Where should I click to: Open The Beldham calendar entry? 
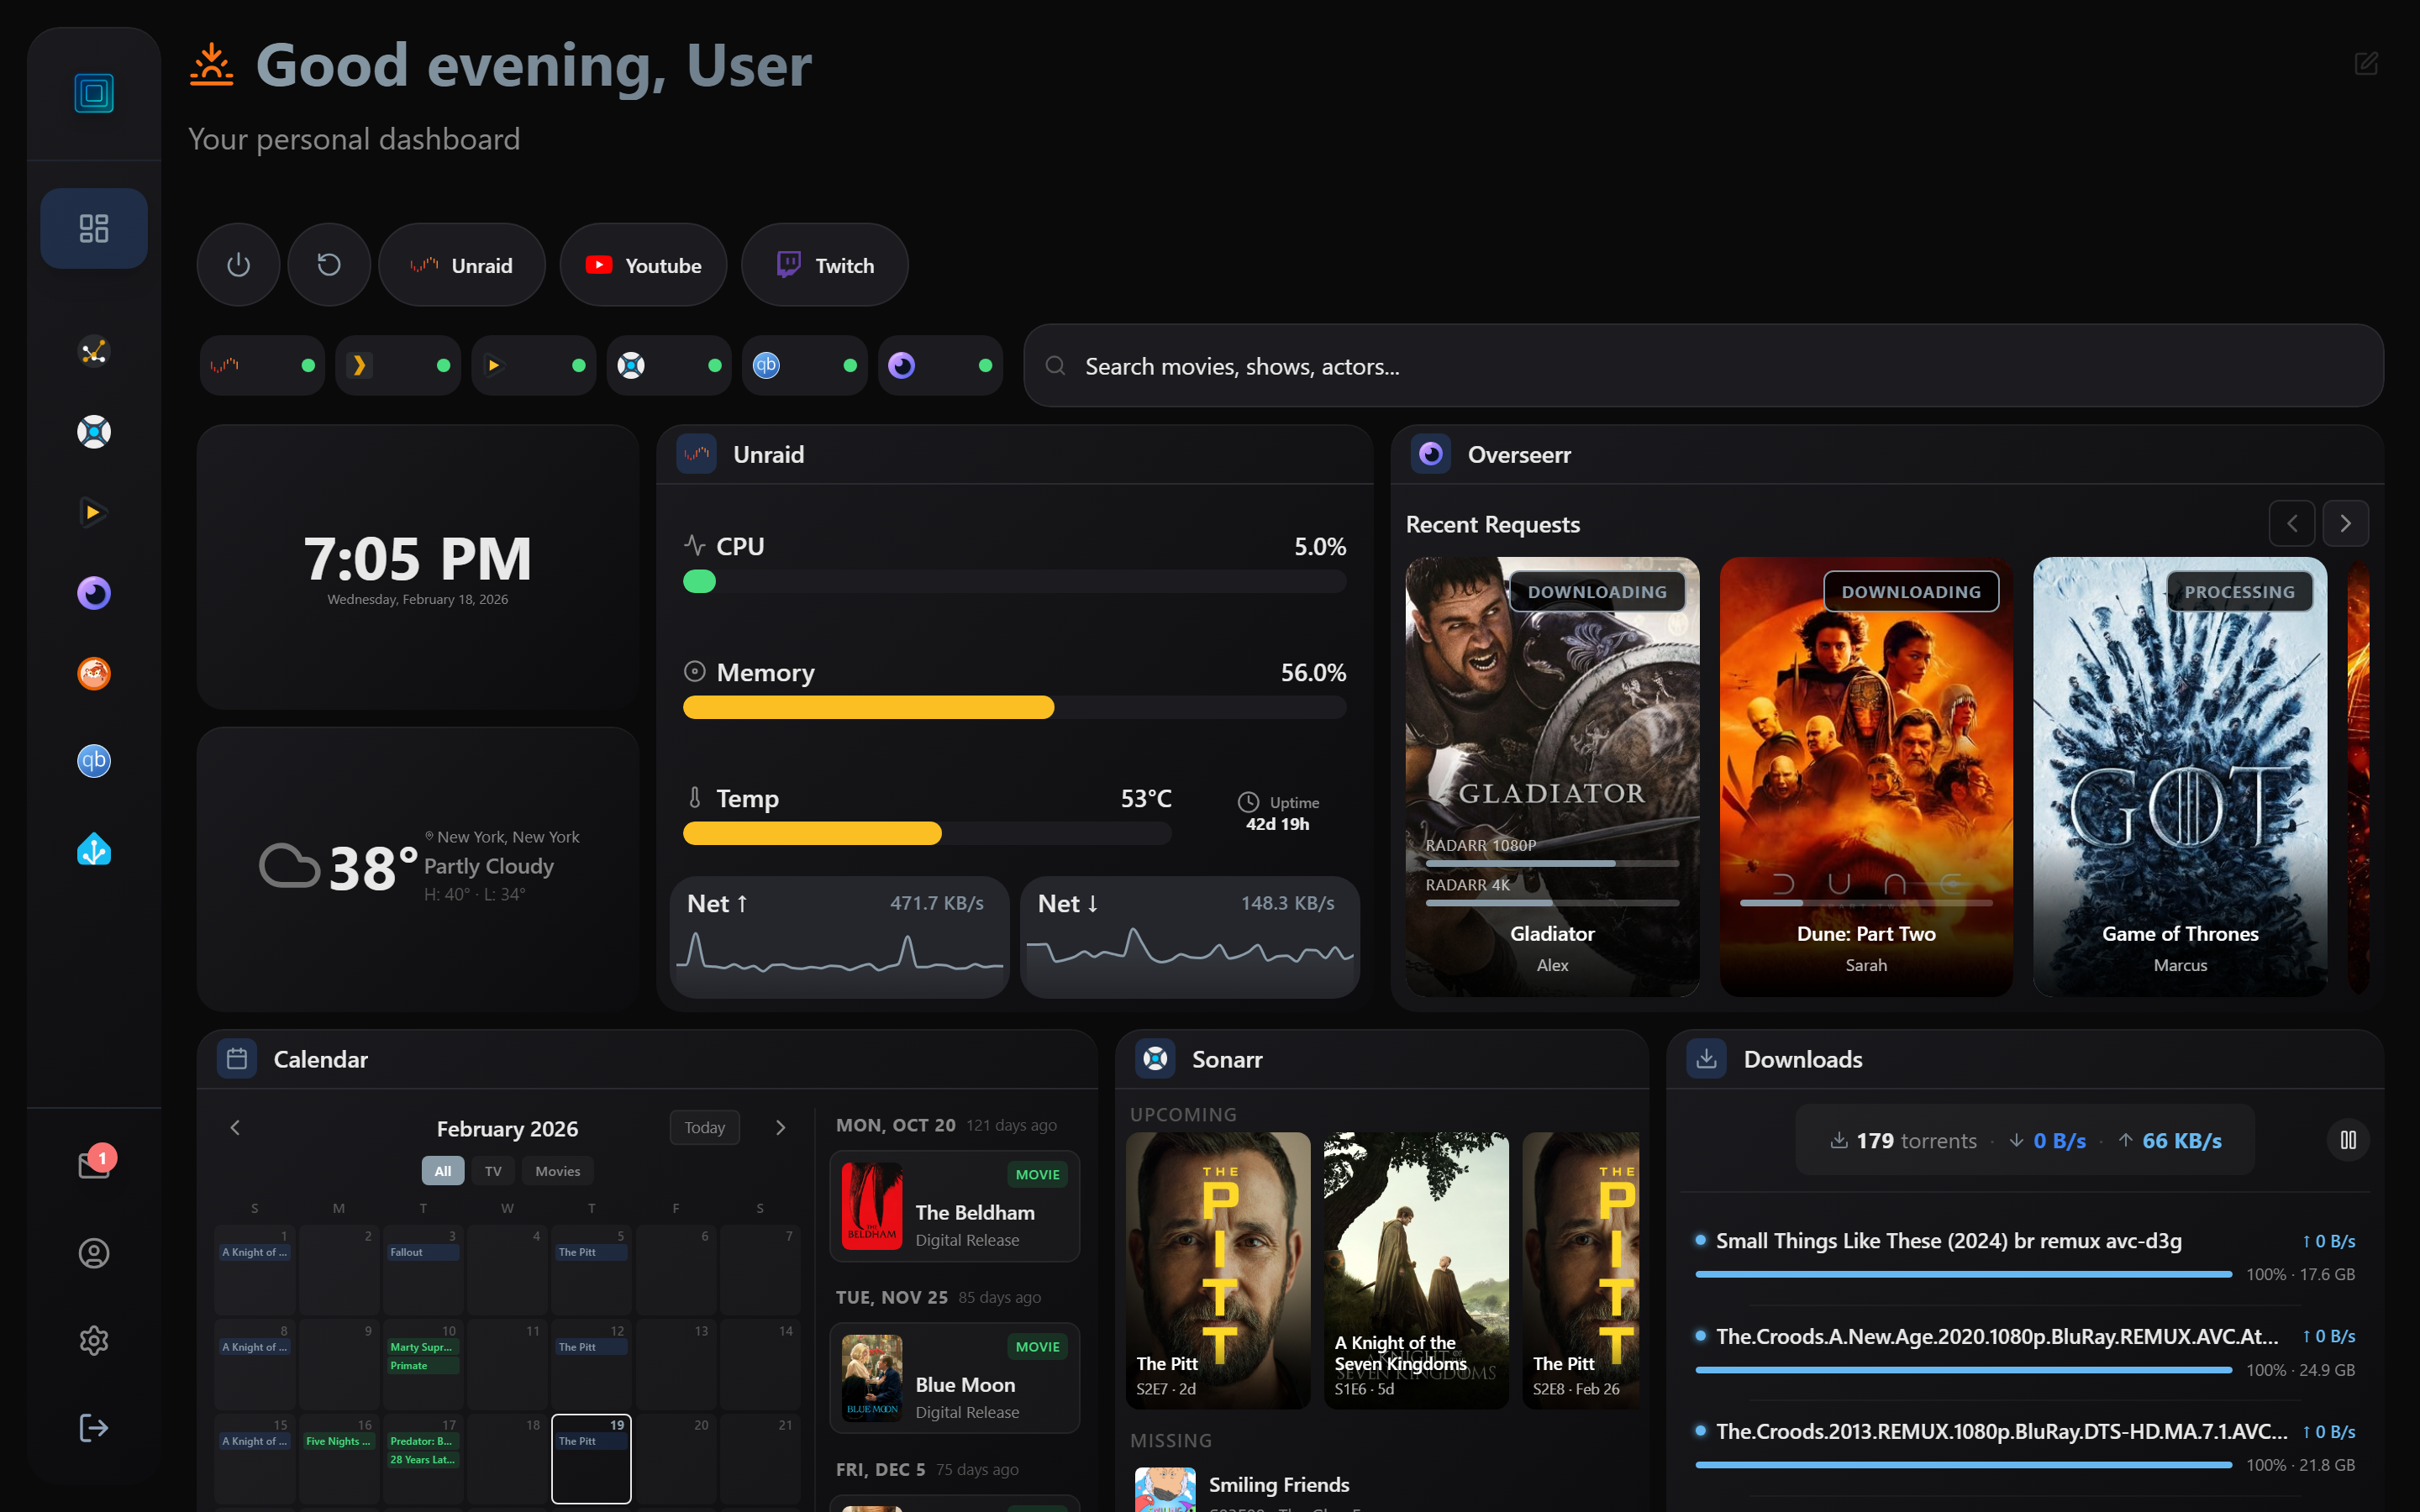(954, 1206)
